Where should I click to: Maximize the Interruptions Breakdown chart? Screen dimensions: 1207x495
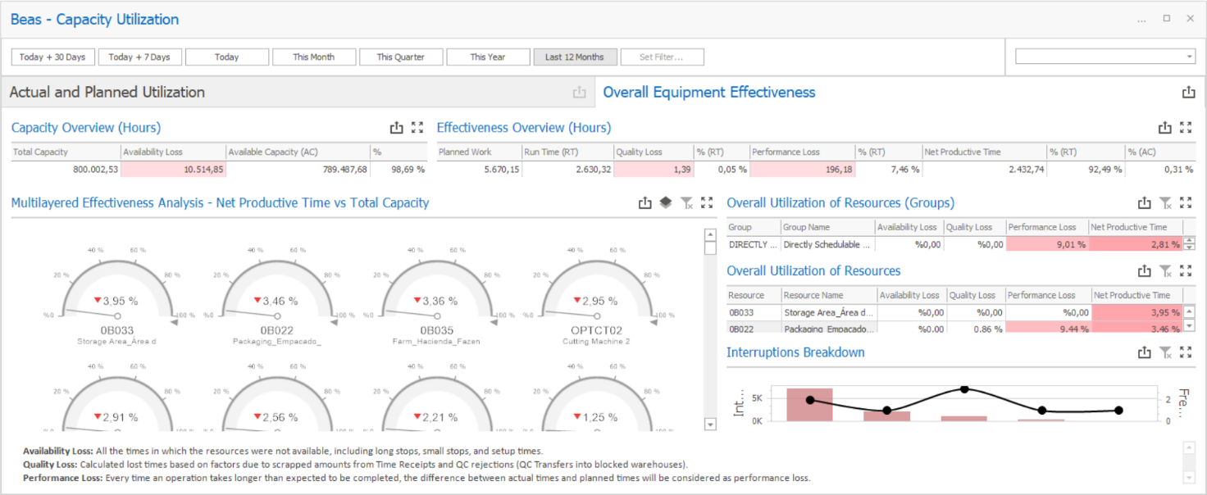coord(1186,352)
